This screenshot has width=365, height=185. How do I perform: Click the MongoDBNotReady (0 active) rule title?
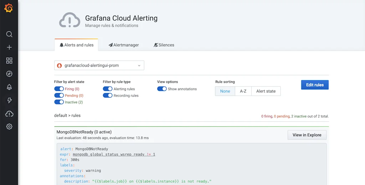click(84, 132)
